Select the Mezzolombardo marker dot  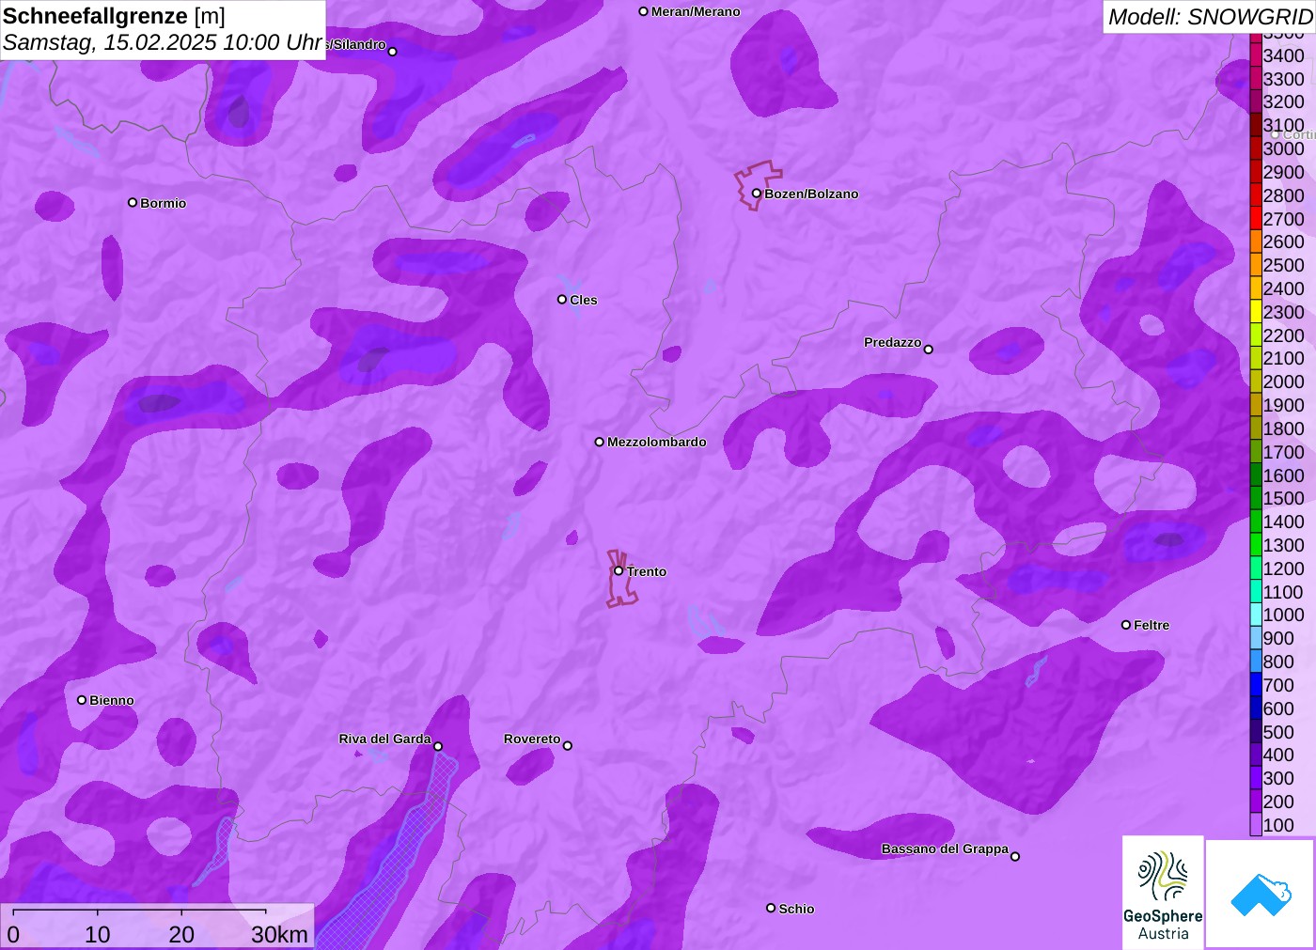pos(600,442)
